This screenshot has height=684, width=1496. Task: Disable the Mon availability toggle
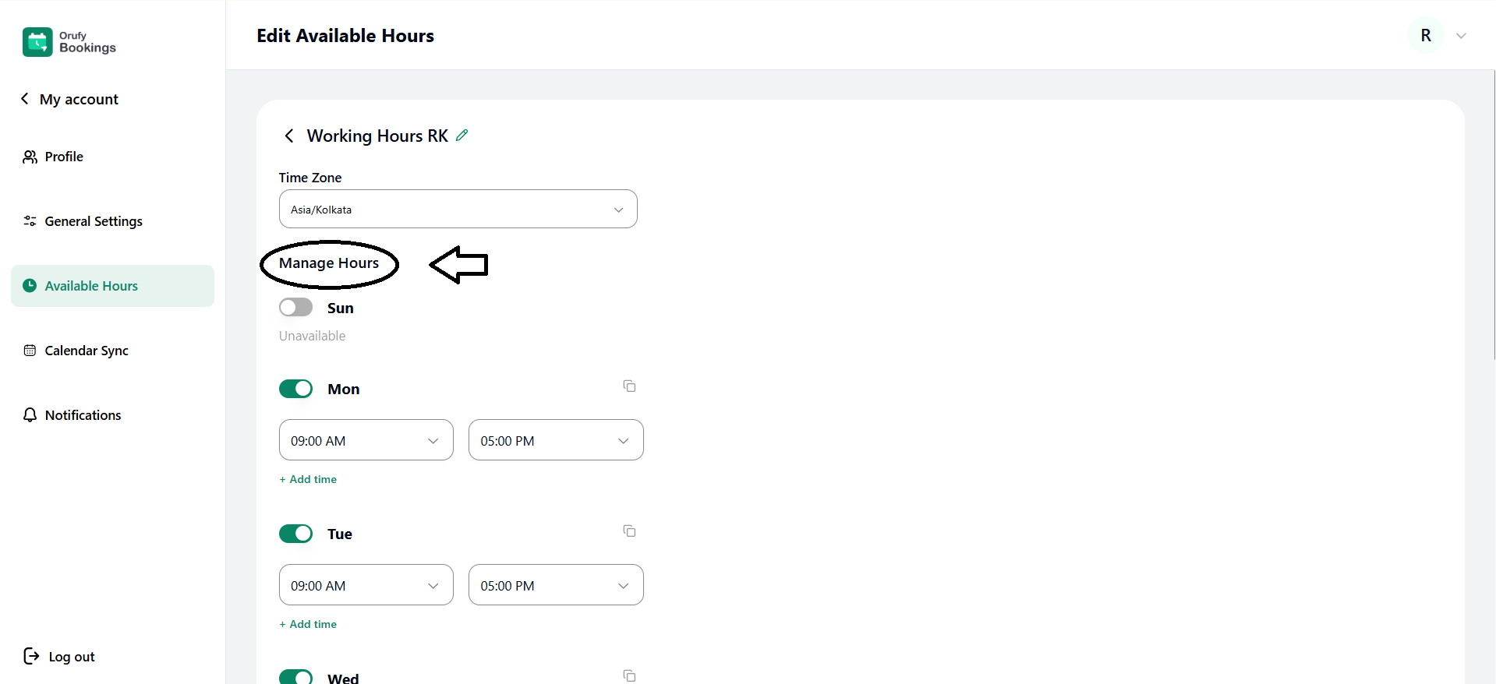(x=296, y=389)
